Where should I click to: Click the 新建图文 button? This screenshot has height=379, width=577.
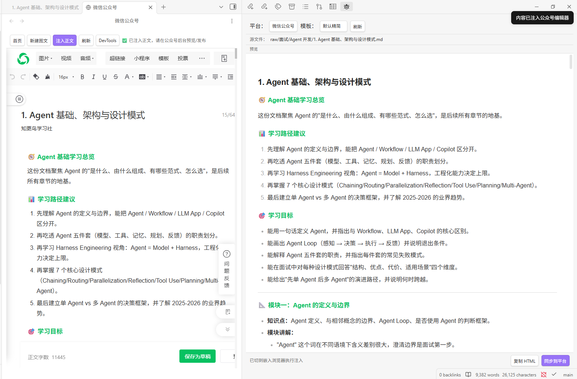pos(39,41)
